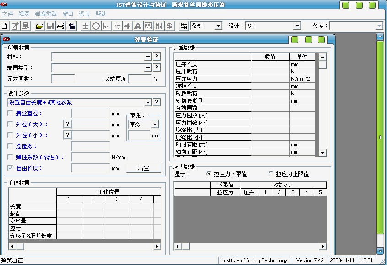The height and width of the screenshot is (265, 387).
Task: Expand the 设置自由长度+4其他参数 dropdown
Action: (x=148, y=102)
